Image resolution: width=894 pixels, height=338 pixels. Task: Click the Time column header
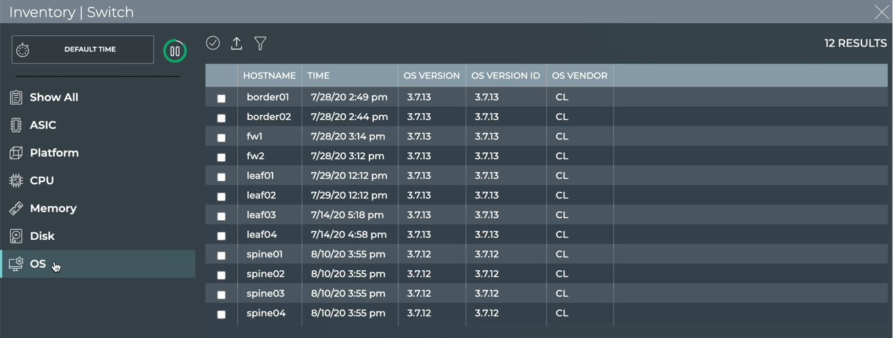pos(319,76)
